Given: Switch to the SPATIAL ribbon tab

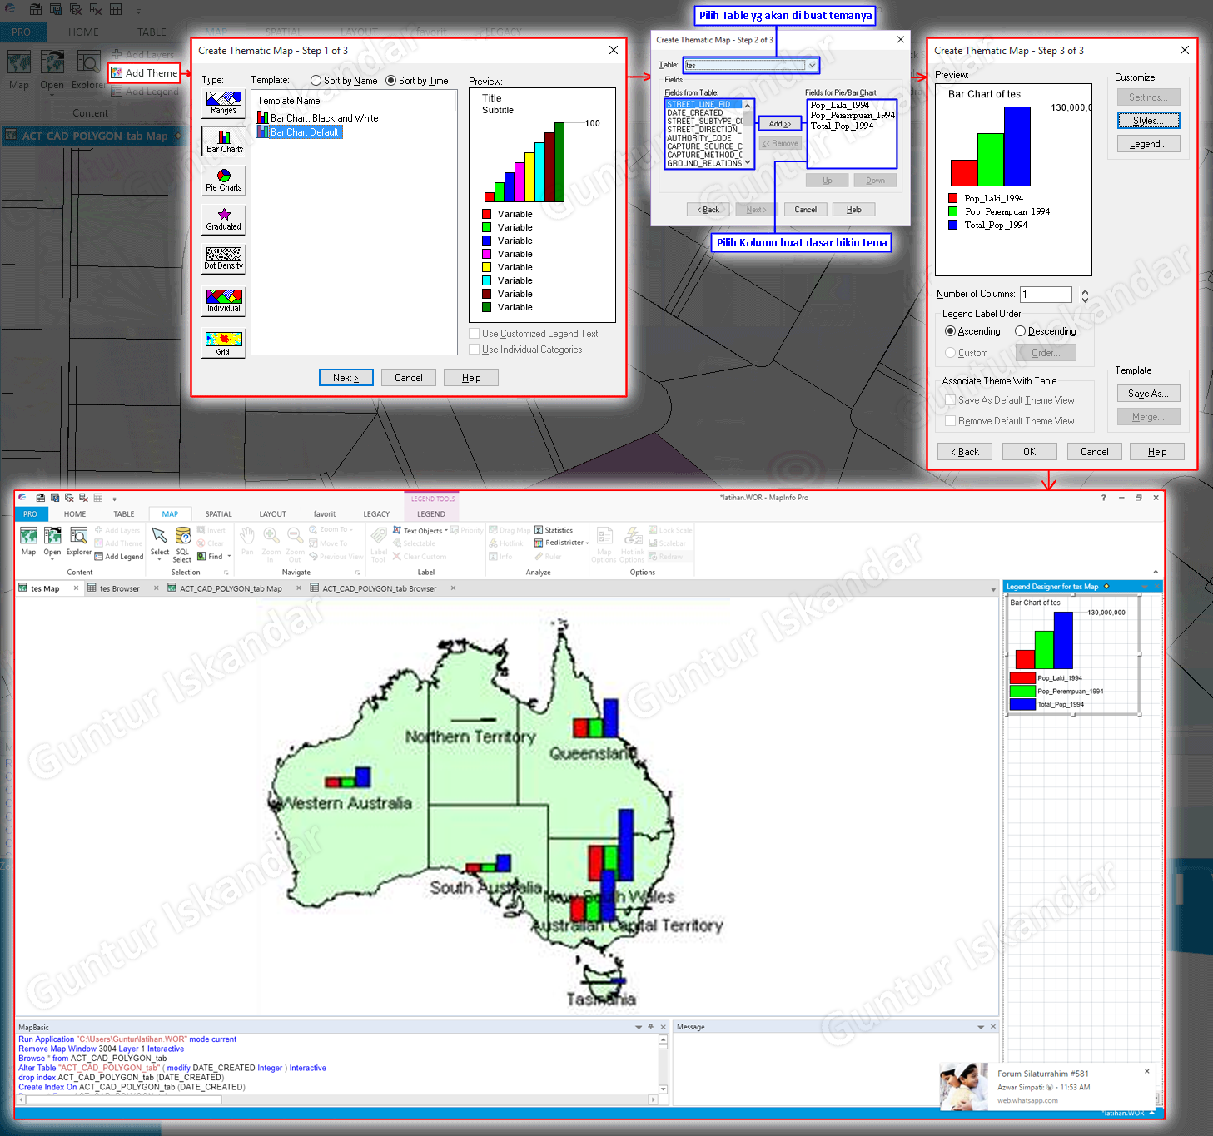Looking at the screenshot, I should click(x=218, y=513).
